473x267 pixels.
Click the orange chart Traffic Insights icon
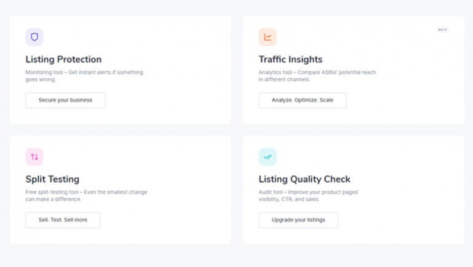(x=267, y=37)
